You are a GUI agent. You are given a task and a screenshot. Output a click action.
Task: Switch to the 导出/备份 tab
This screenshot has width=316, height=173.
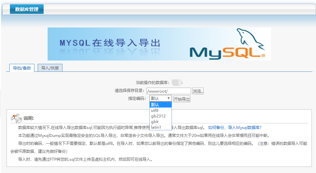coord(22,68)
